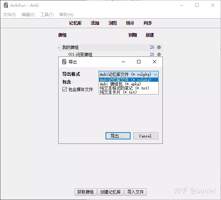The height and width of the screenshot is (200, 221).
Task: Click the 新建 column header
Action: click(150, 35)
